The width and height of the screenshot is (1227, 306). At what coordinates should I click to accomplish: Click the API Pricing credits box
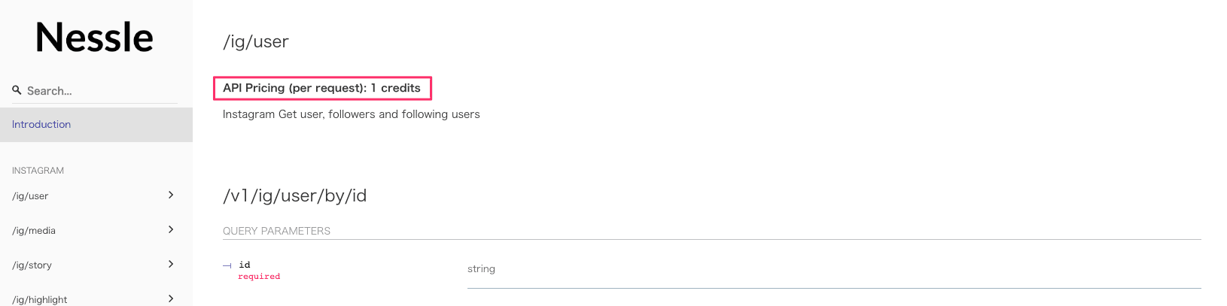point(322,88)
